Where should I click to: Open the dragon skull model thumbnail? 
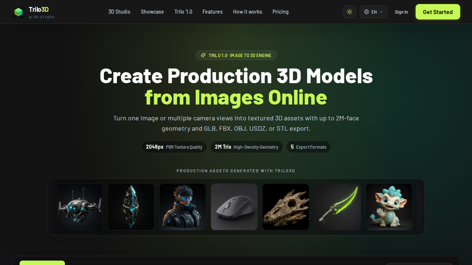point(286,207)
